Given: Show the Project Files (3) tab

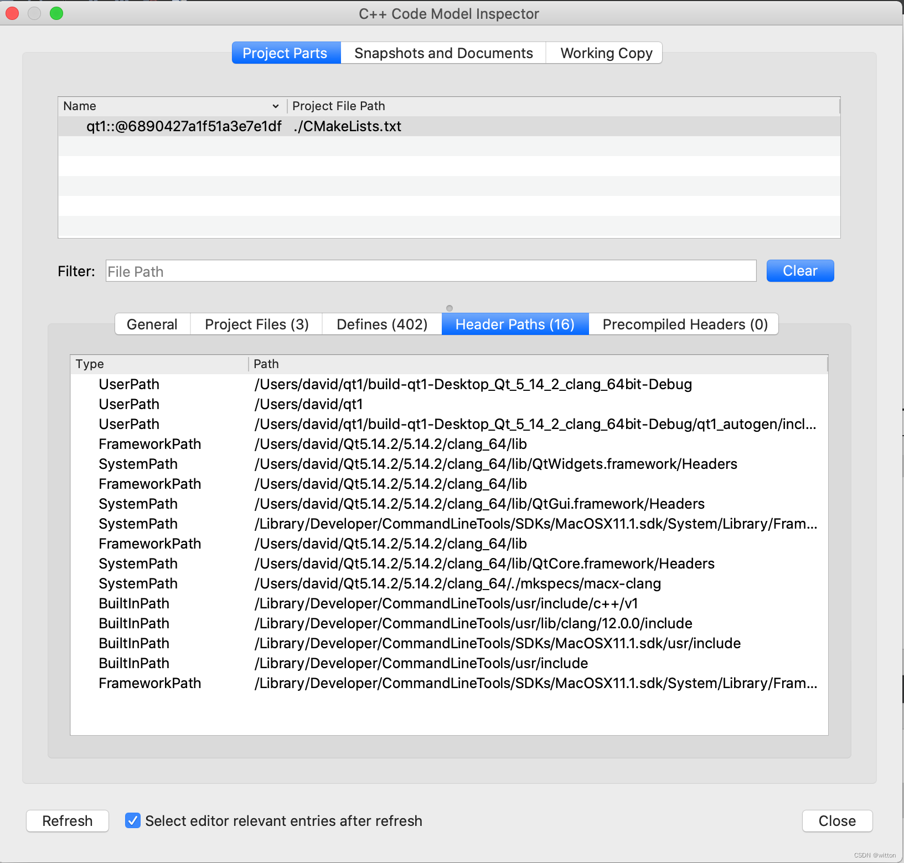Looking at the screenshot, I should 256,324.
